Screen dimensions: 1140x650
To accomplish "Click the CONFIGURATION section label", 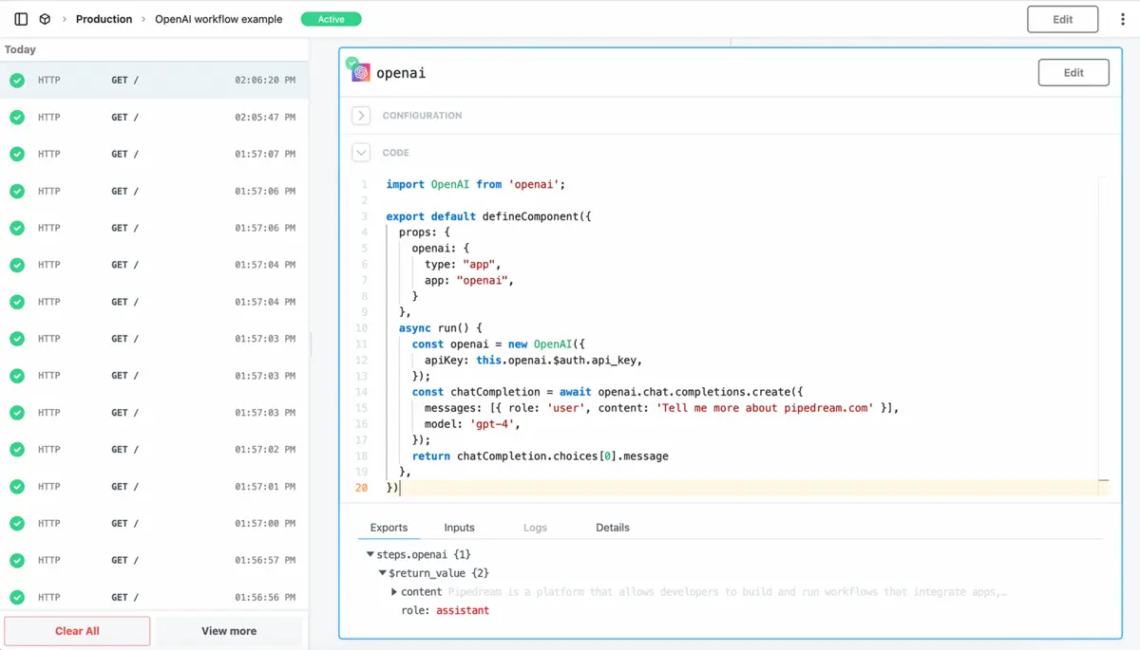I will tap(422, 116).
